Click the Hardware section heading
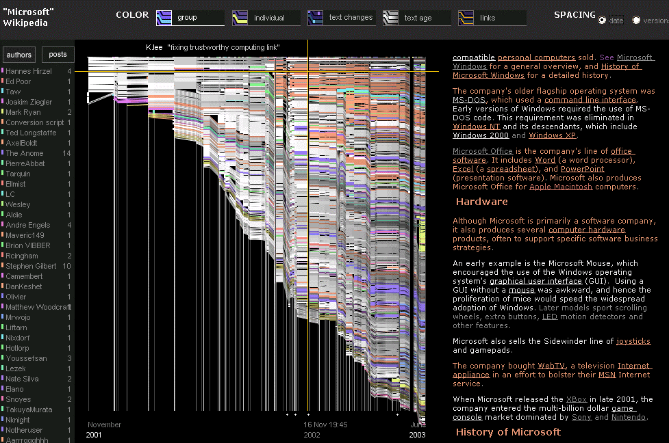 pos(481,202)
